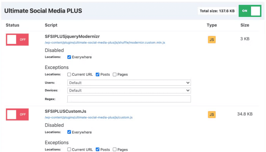
Task: Switch the main ON toggle off
Action: (x=249, y=11)
